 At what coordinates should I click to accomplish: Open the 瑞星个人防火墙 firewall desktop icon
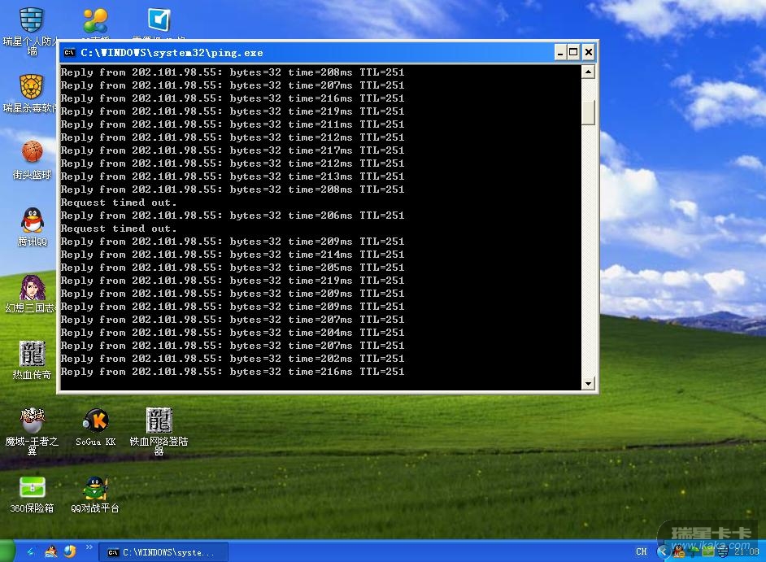(32, 21)
